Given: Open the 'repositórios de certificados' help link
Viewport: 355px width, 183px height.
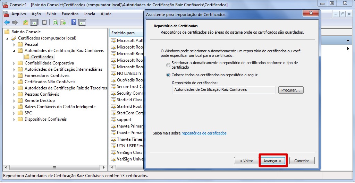Looking at the screenshot, I should click(x=204, y=133).
